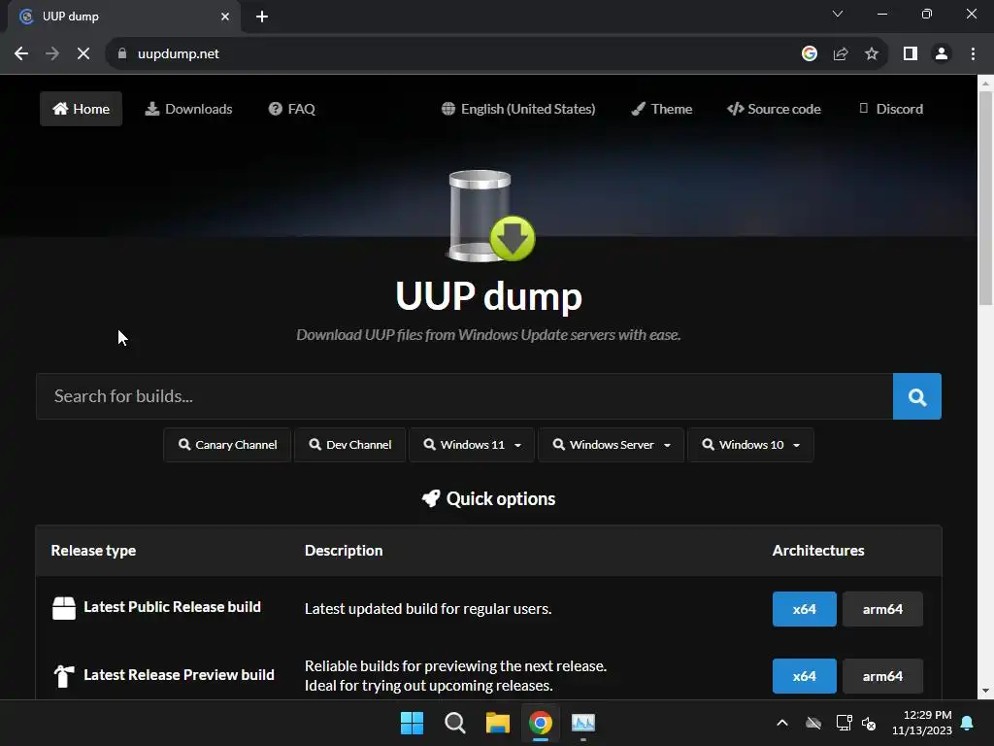The width and height of the screenshot is (994, 746).
Task: Go to the Home nav item
Action: 82,109
